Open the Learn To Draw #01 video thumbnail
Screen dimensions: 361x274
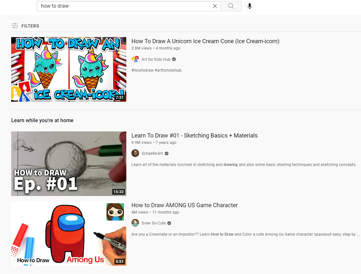[x=69, y=164]
